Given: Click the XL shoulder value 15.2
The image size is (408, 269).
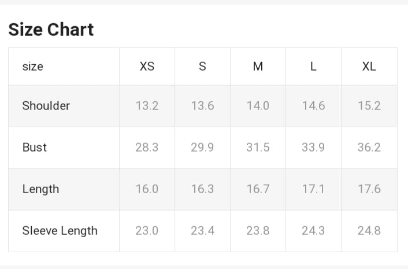Looking at the screenshot, I should click(369, 106).
